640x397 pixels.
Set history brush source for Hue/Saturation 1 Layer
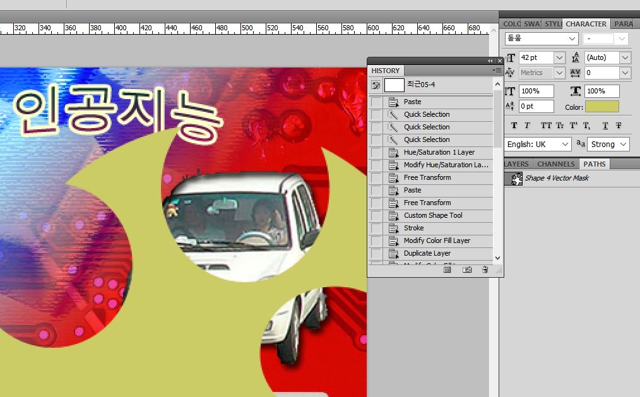click(x=376, y=152)
